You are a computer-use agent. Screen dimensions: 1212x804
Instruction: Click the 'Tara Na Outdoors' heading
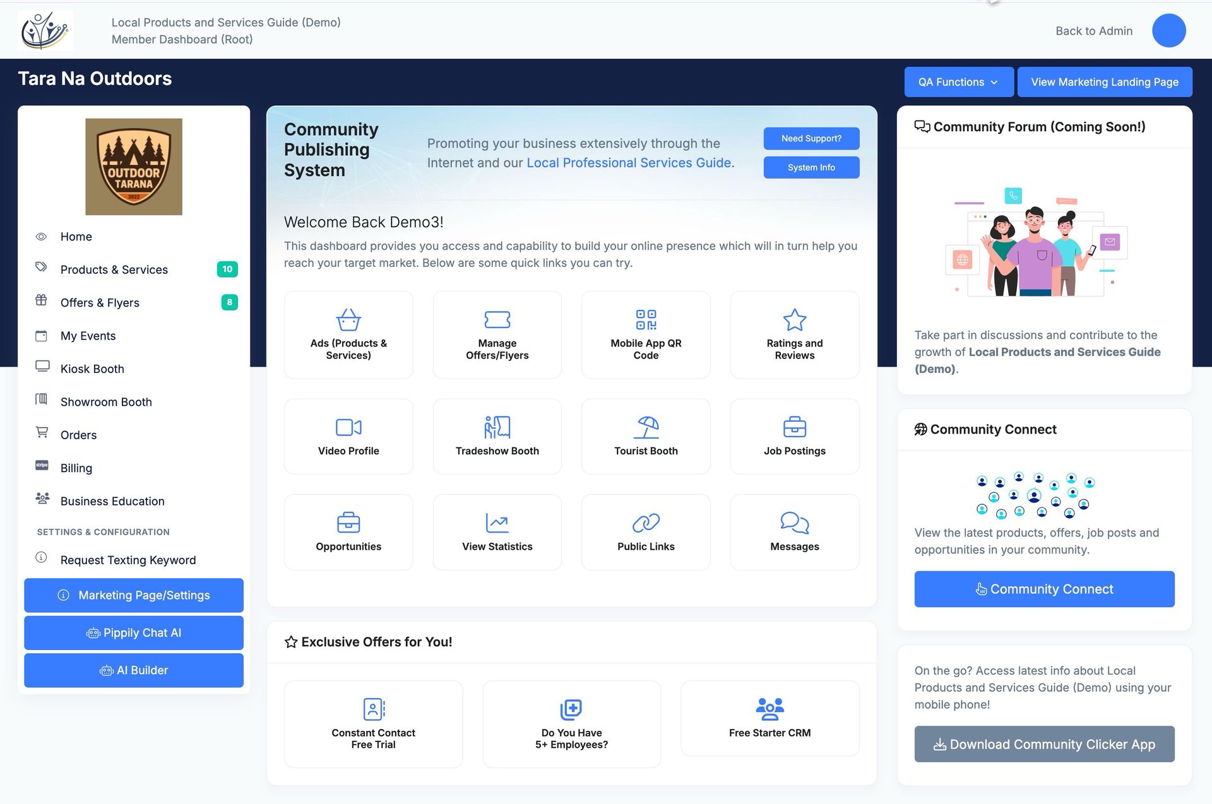(x=95, y=78)
